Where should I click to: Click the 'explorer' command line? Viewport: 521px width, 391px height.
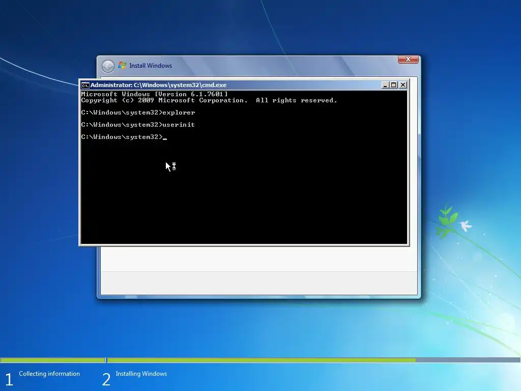click(138, 113)
